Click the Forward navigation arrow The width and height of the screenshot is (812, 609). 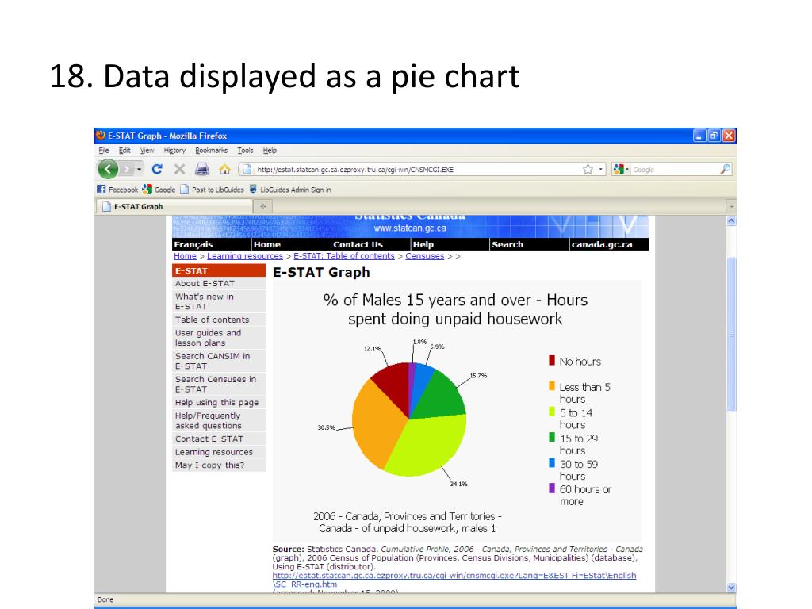pos(126,170)
